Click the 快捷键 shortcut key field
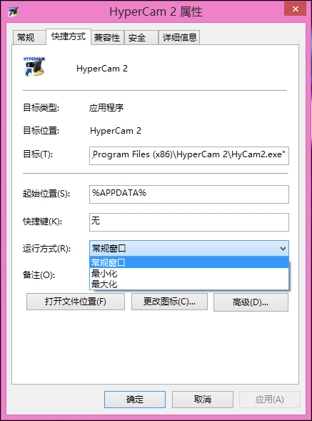The width and height of the screenshot is (312, 421). click(x=189, y=222)
